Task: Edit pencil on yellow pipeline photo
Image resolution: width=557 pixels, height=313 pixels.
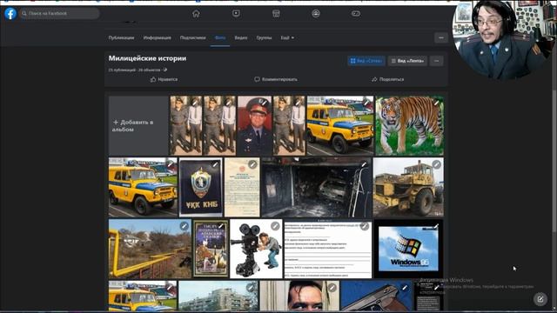Action: point(184,226)
